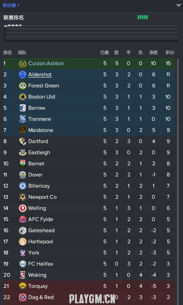This screenshot has height=305, width=183.
Task: Click the league table vertical scrollbar
Action: 178,181
